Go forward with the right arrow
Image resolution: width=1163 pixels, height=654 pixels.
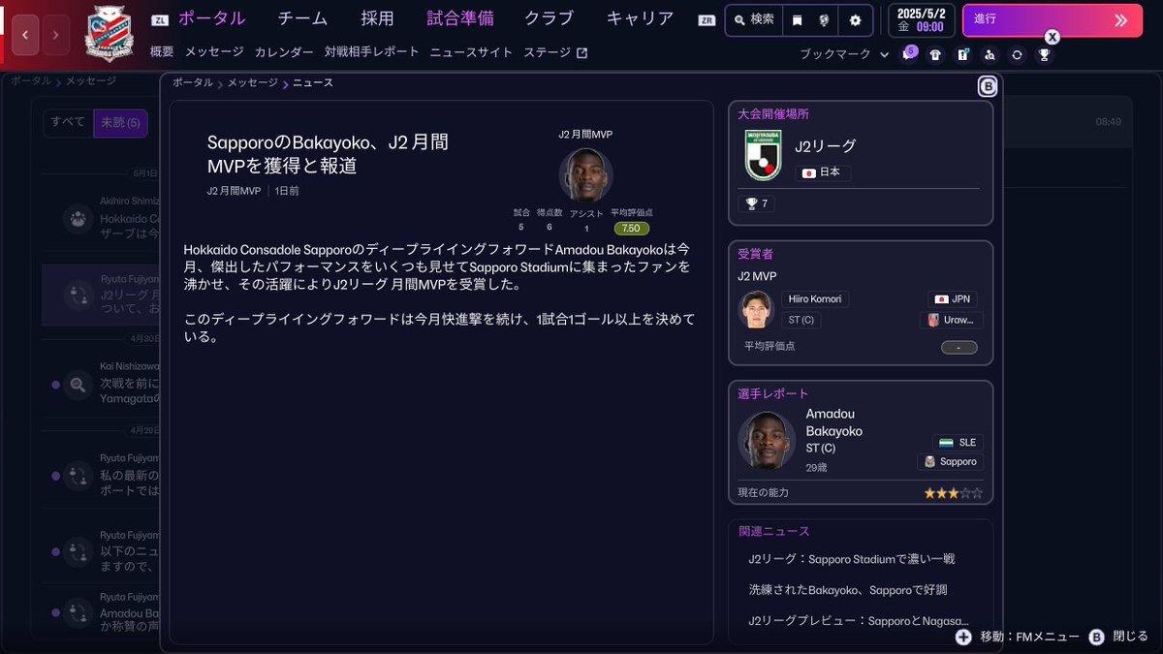(56, 35)
